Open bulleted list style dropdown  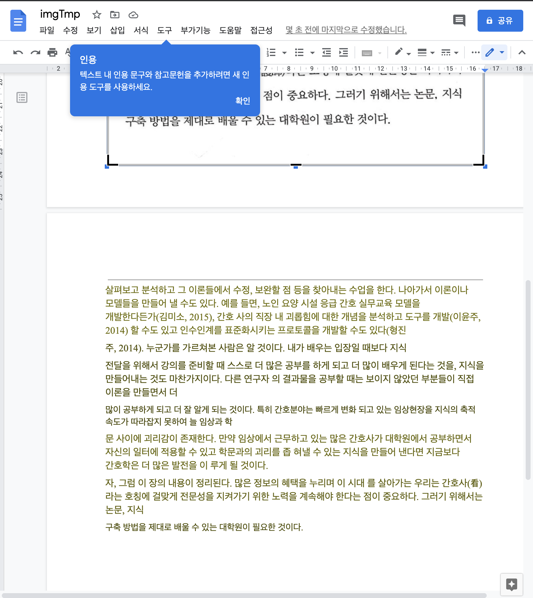click(312, 53)
